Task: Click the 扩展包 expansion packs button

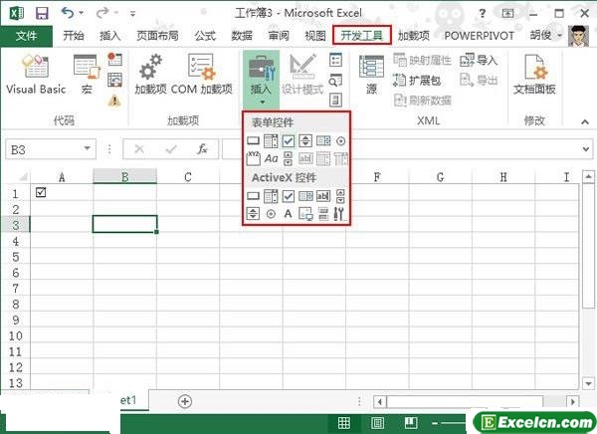Action: tap(417, 80)
